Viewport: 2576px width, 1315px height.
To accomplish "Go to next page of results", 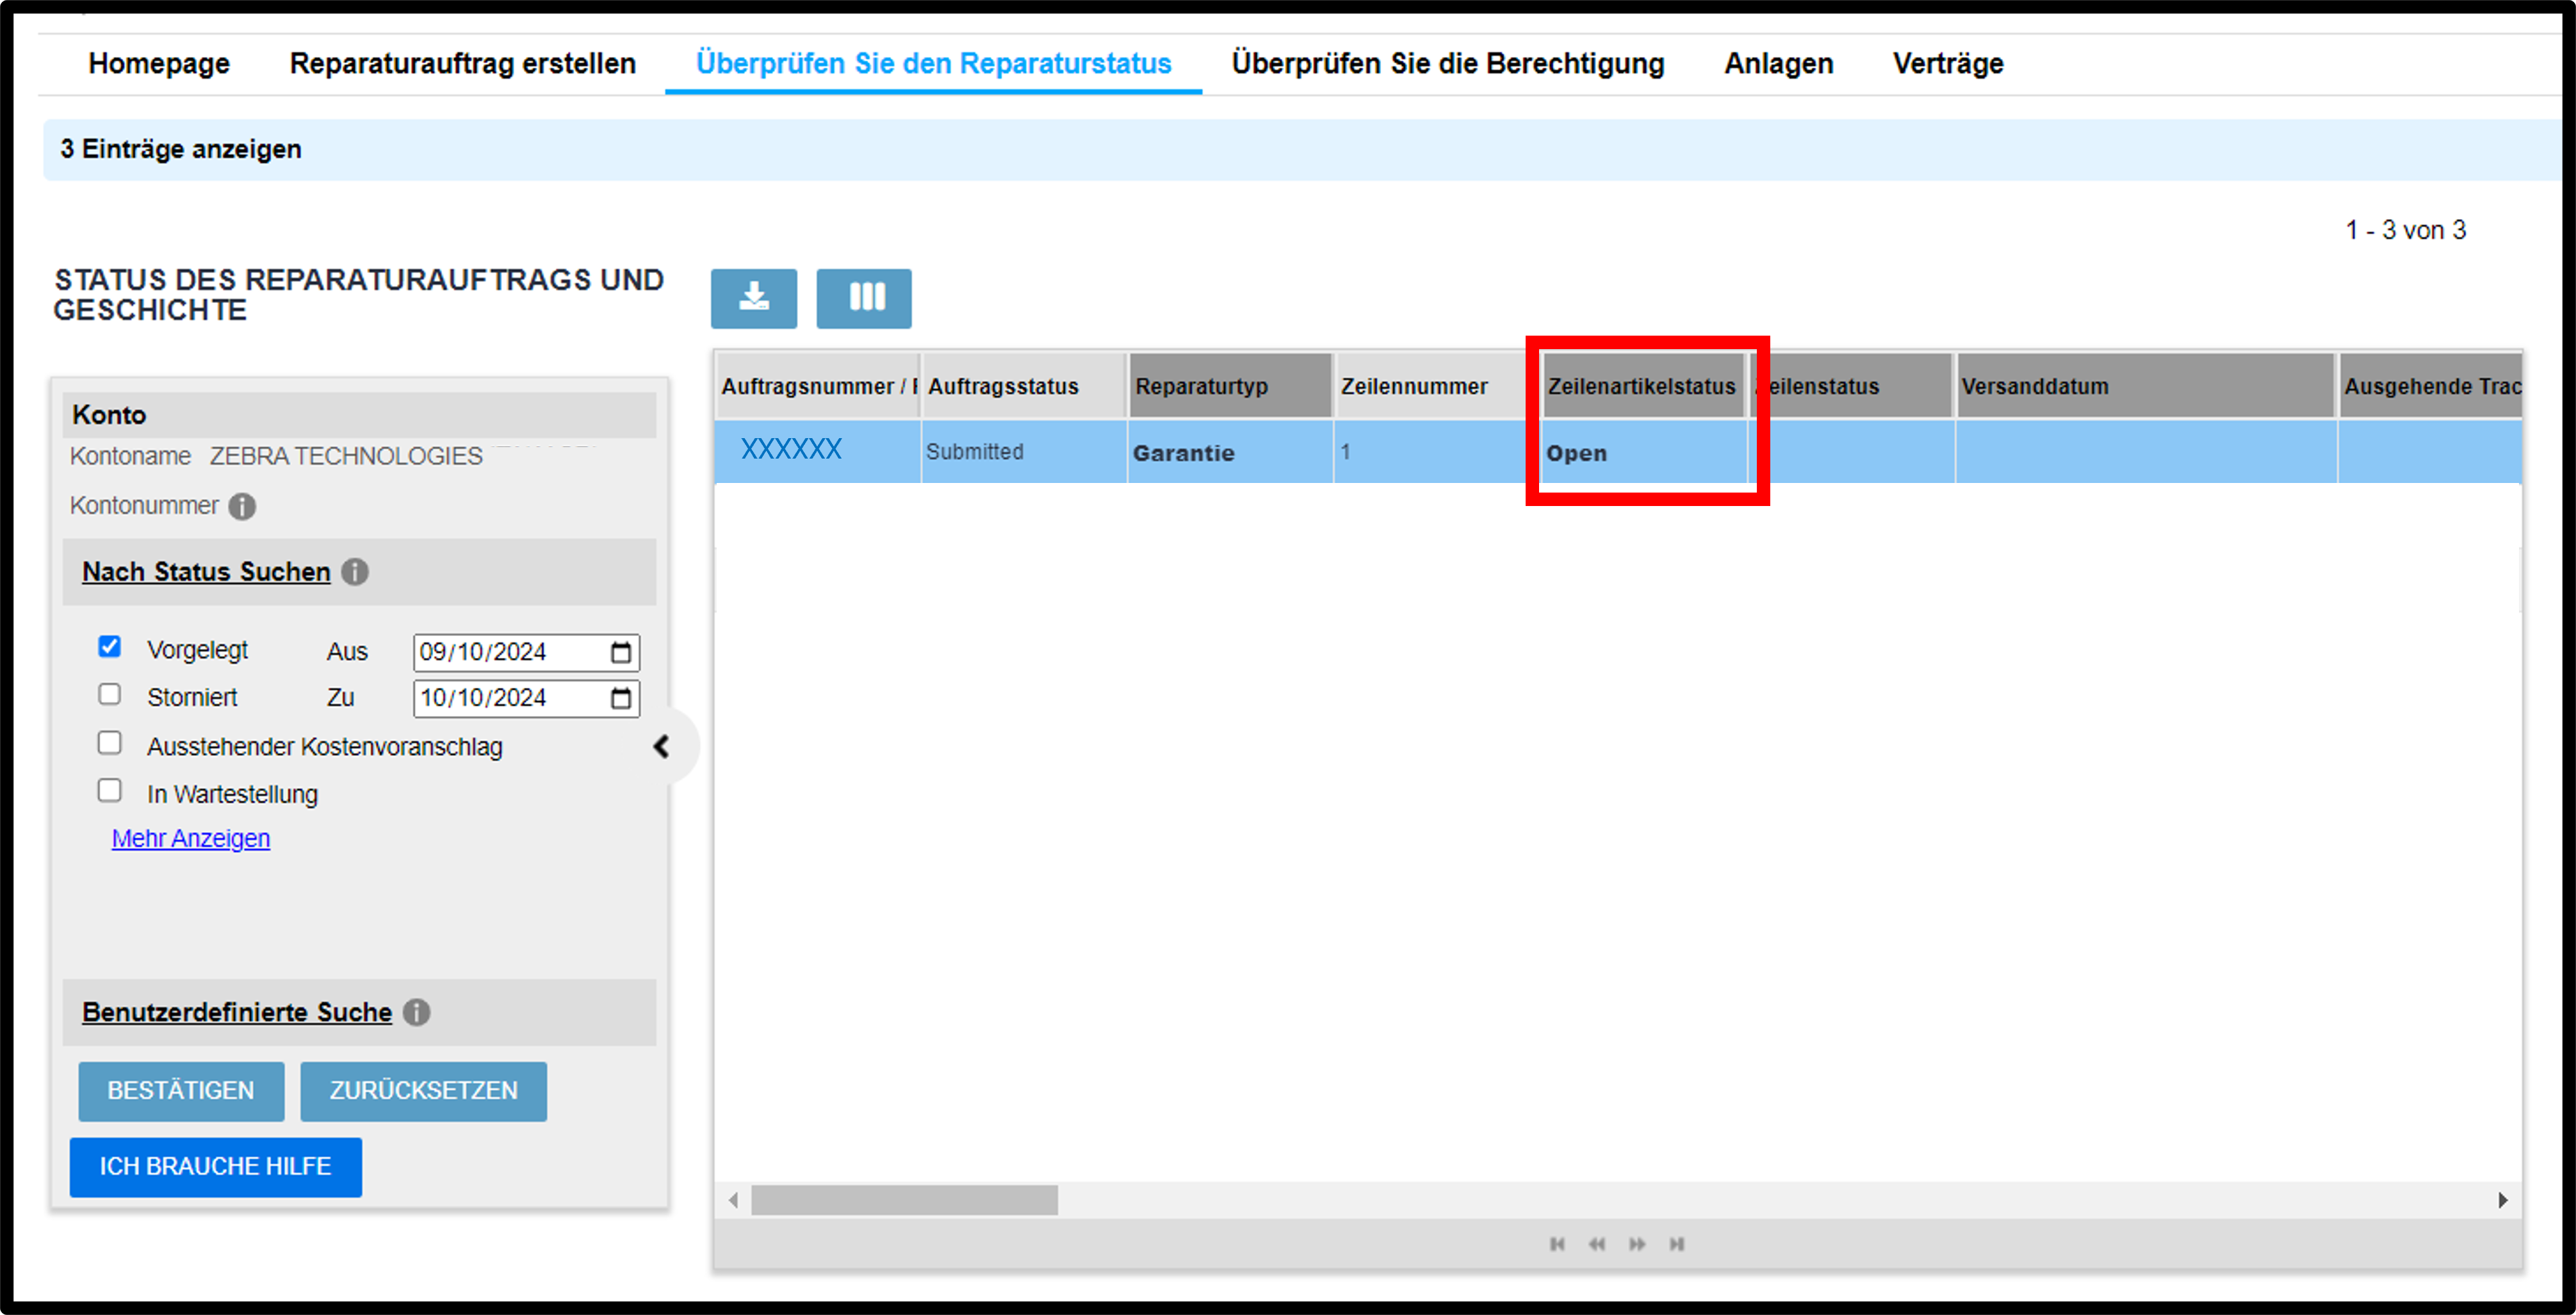I will coord(1637,1244).
